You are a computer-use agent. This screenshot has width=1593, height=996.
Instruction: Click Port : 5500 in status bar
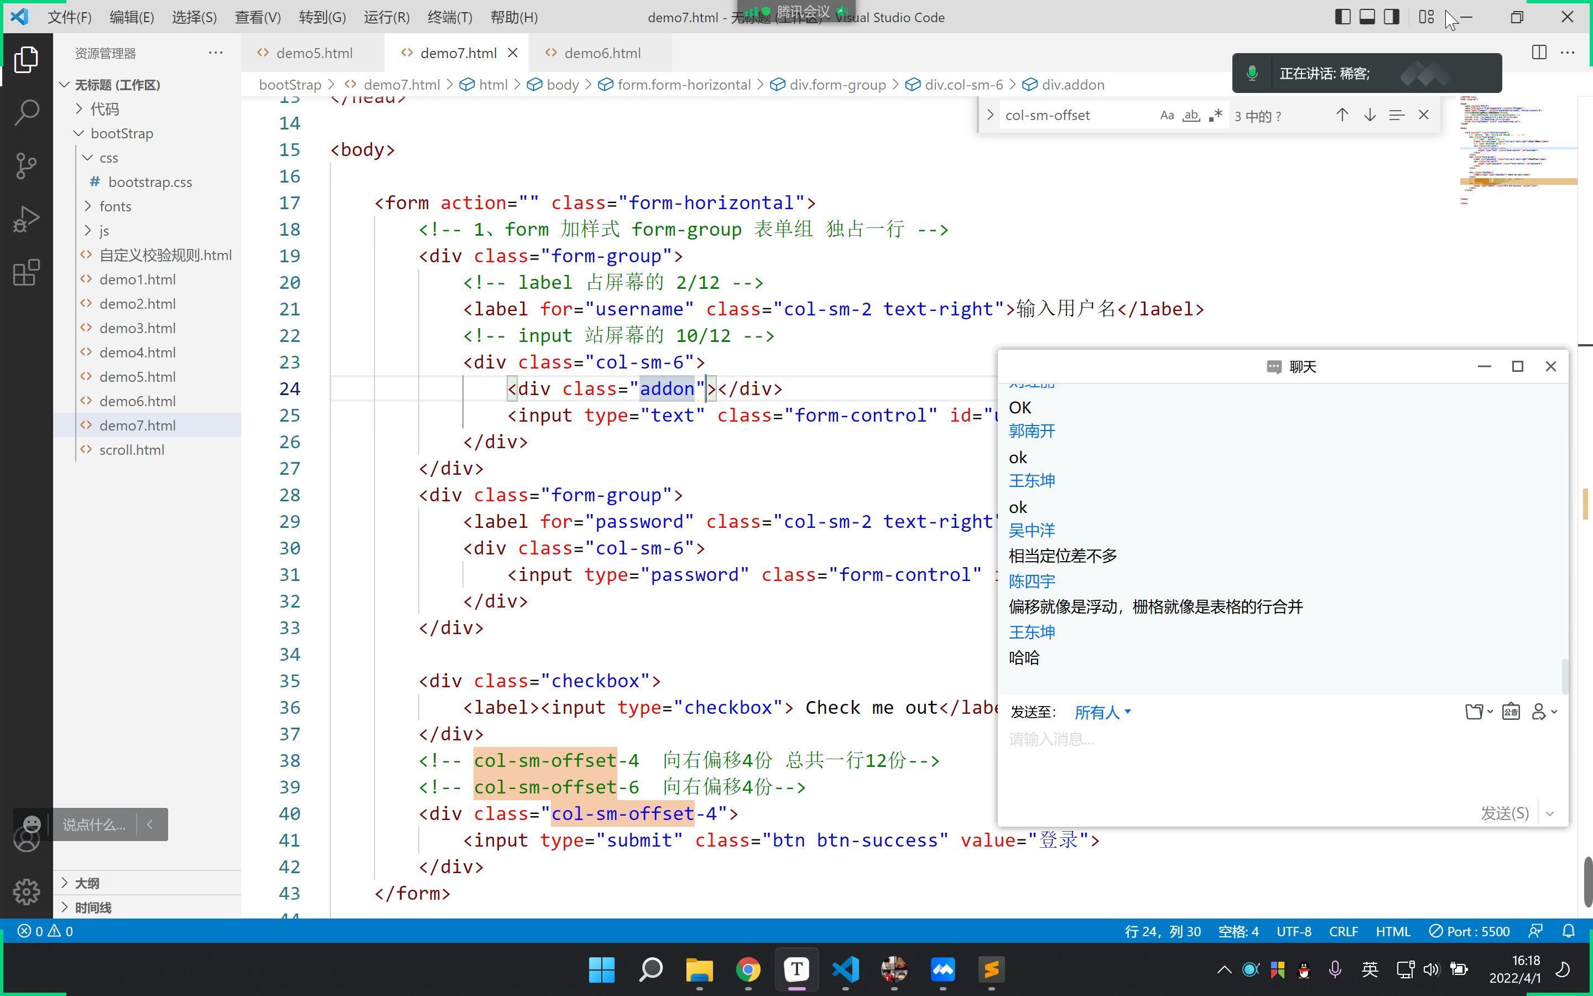point(1469,931)
